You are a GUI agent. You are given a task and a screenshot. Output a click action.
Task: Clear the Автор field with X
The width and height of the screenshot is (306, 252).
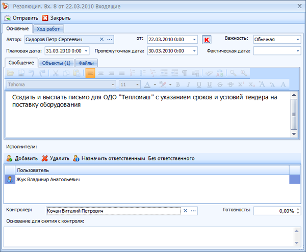tap(101, 39)
